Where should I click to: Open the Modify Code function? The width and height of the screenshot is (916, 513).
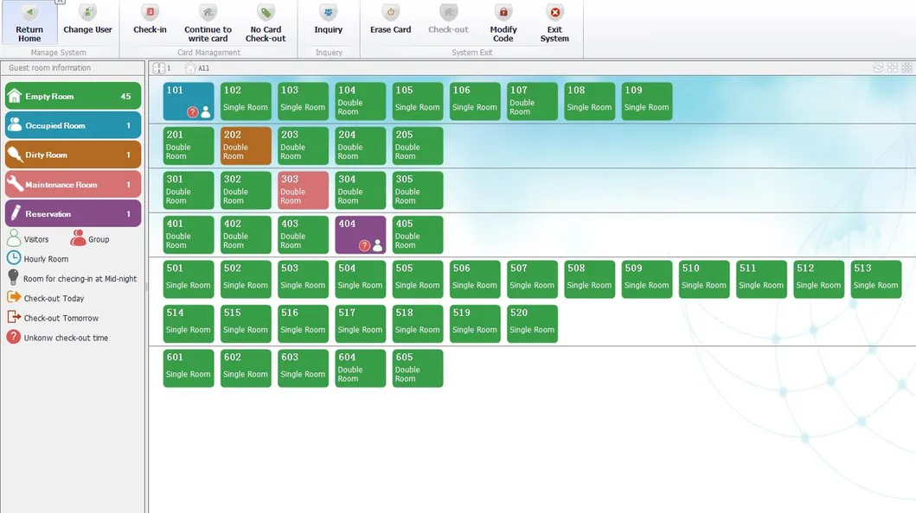tap(503, 22)
